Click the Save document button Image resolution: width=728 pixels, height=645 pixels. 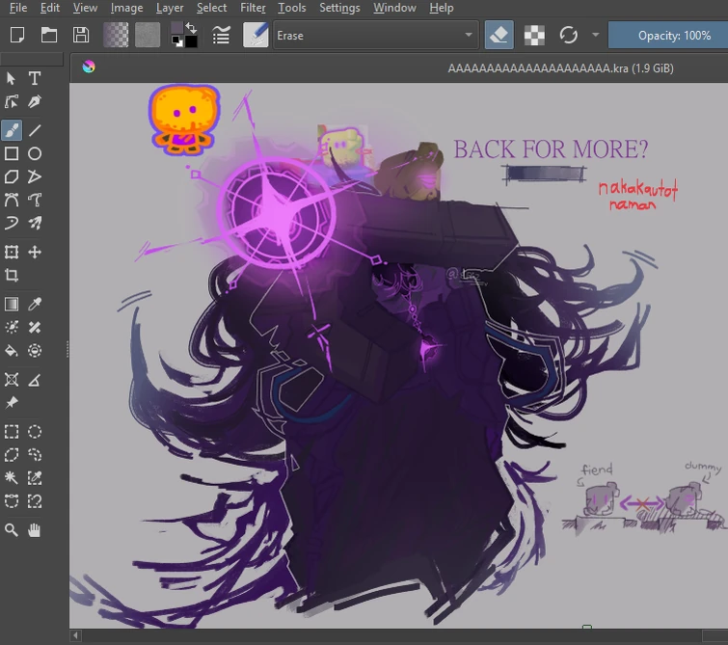(81, 36)
